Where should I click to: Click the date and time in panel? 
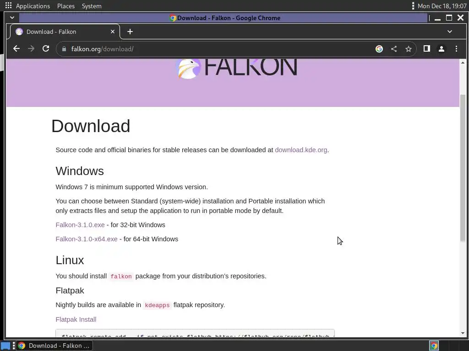click(442, 6)
